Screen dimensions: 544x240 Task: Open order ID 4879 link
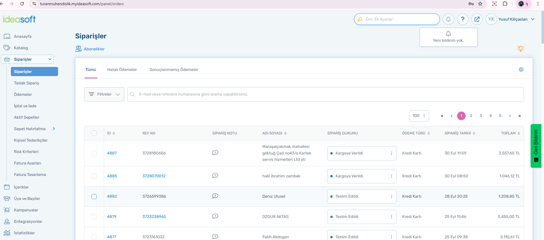112,217
